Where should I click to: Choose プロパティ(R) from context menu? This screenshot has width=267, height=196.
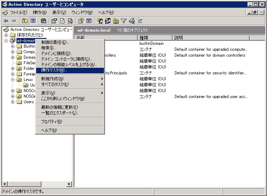(70, 122)
